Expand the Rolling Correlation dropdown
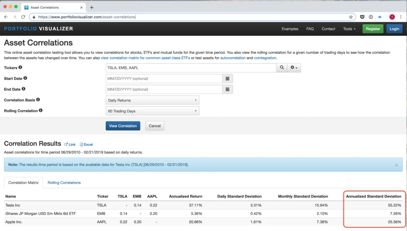Viewport: 407px width, 231px height. (152, 111)
